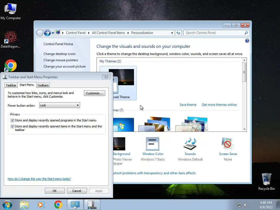
Task: Launch Windows Media Player from taskbar
Action: coord(41,205)
